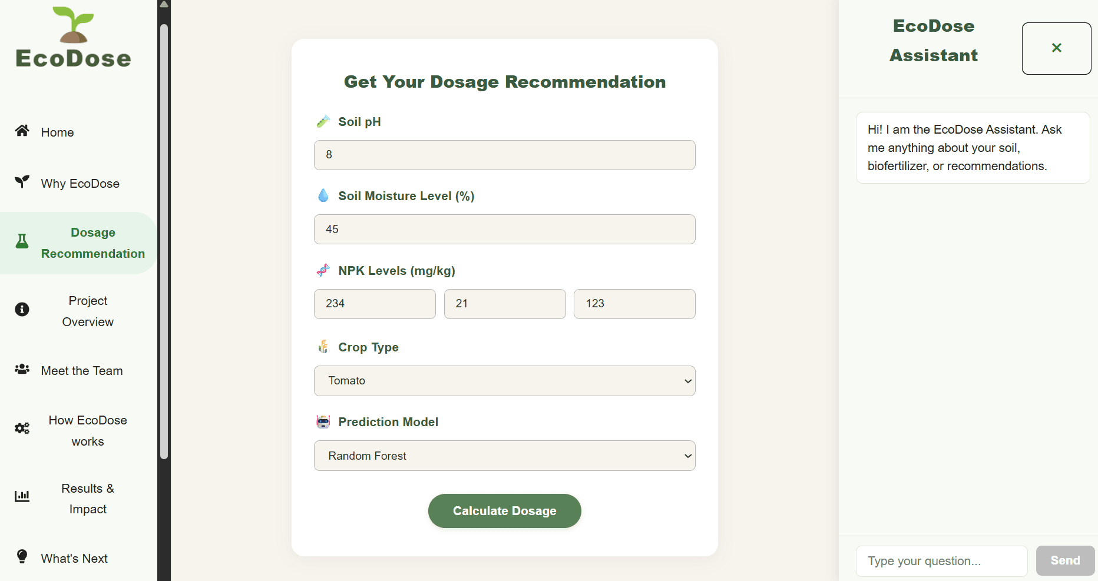Click the sidebar scrollbar thumb
Image resolution: width=1098 pixels, height=581 pixels.
click(x=163, y=235)
